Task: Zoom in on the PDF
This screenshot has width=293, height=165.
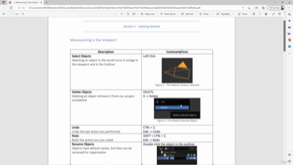Action: (x=121, y=14)
